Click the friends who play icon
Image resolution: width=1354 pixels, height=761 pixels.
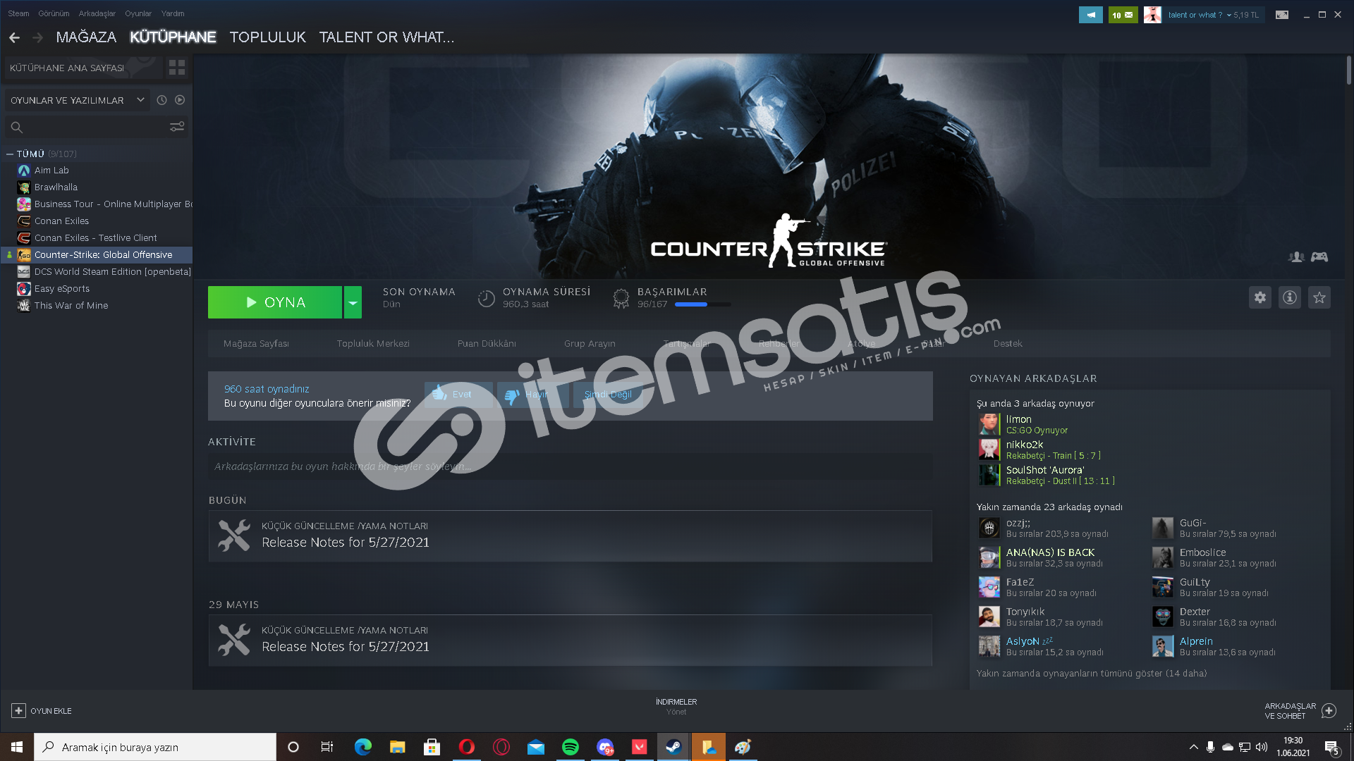click(x=1296, y=257)
